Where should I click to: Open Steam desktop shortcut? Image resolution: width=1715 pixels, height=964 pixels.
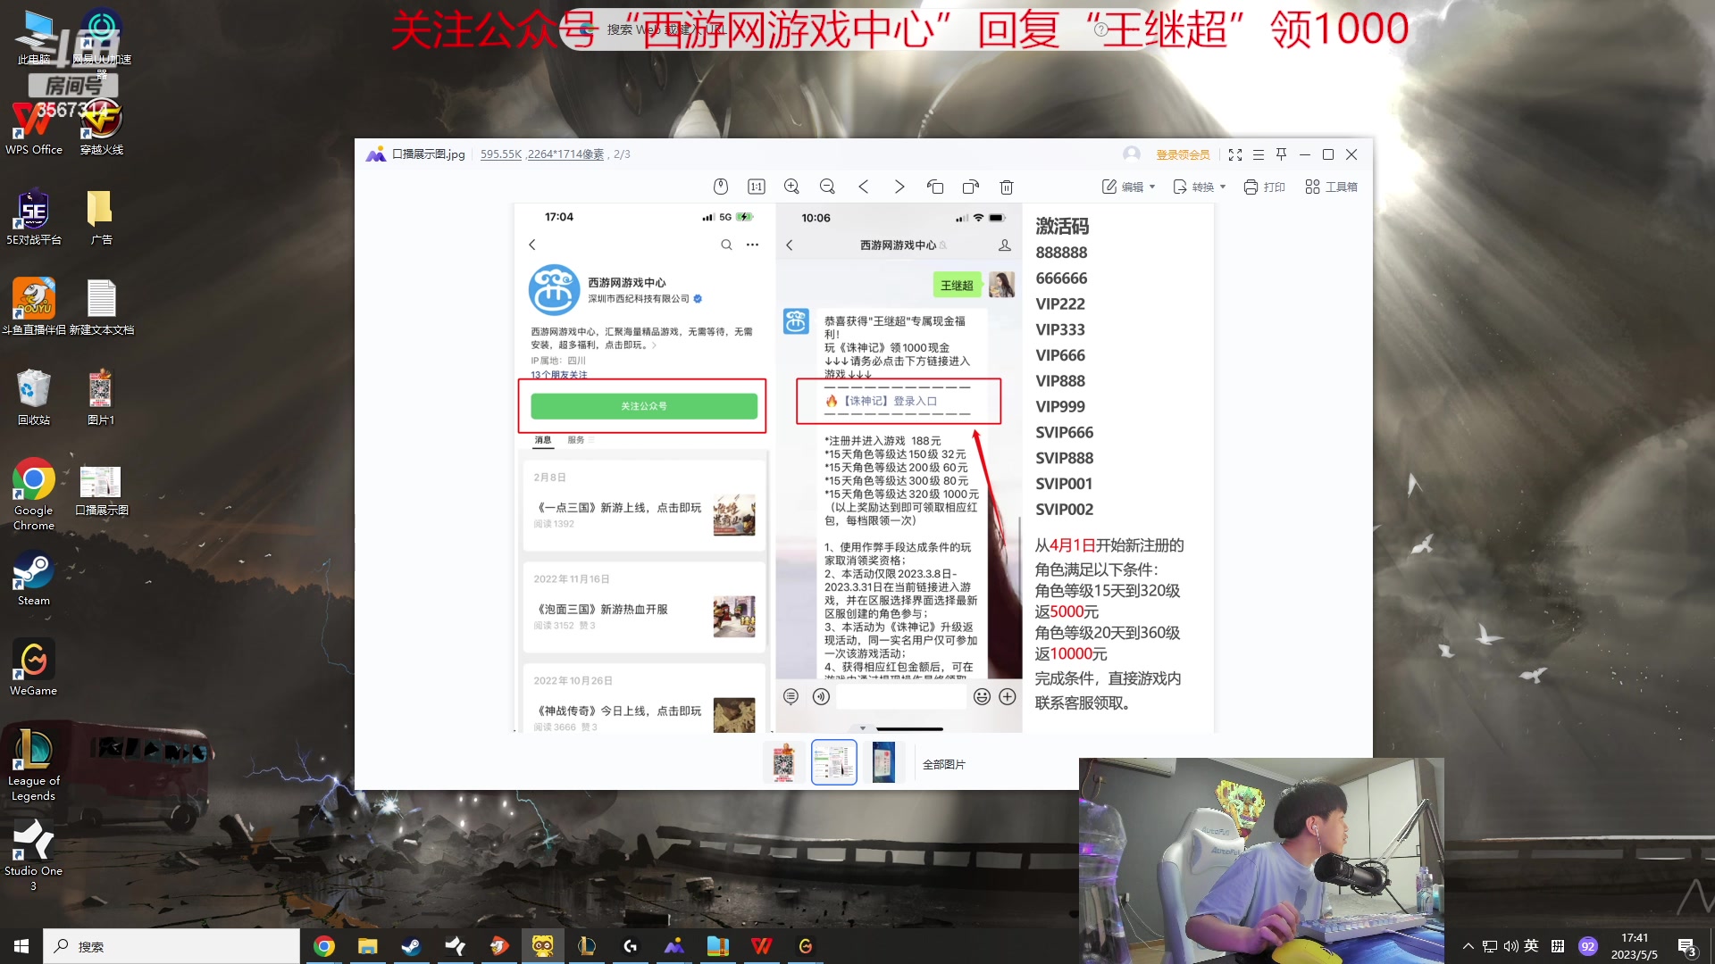34,578
